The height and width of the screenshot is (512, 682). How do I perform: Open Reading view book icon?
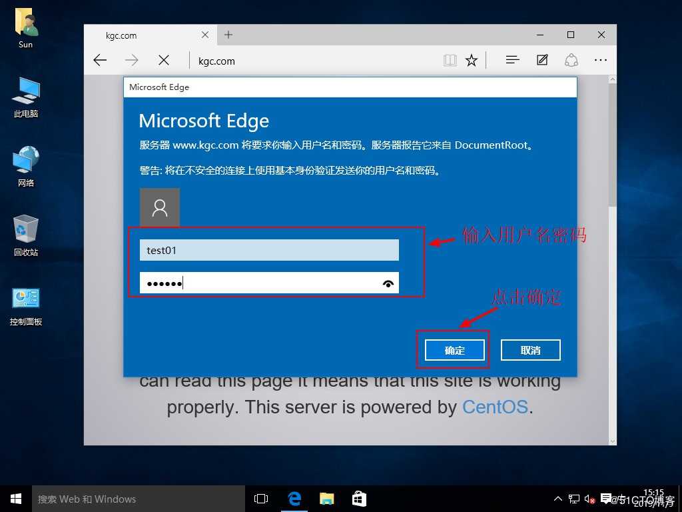pyautogui.click(x=450, y=60)
